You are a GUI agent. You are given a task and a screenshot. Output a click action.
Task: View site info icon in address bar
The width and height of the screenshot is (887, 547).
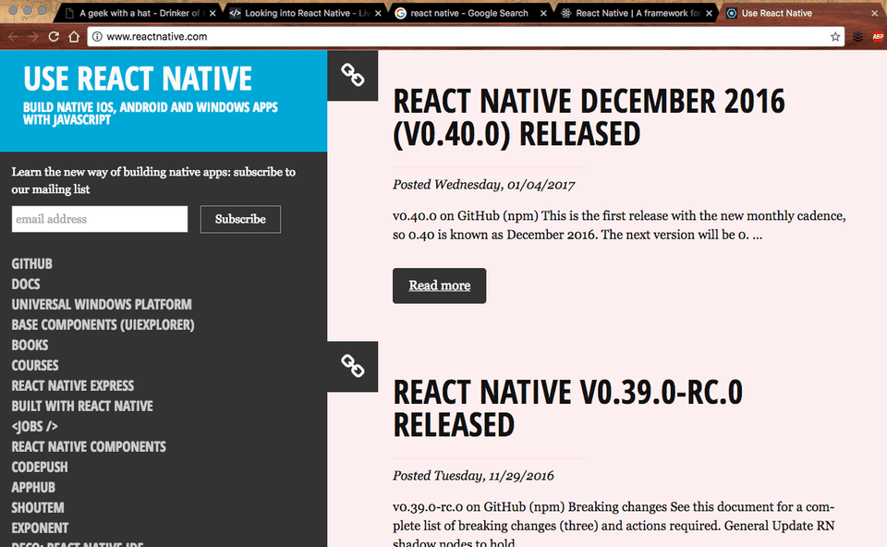pyautogui.click(x=97, y=37)
